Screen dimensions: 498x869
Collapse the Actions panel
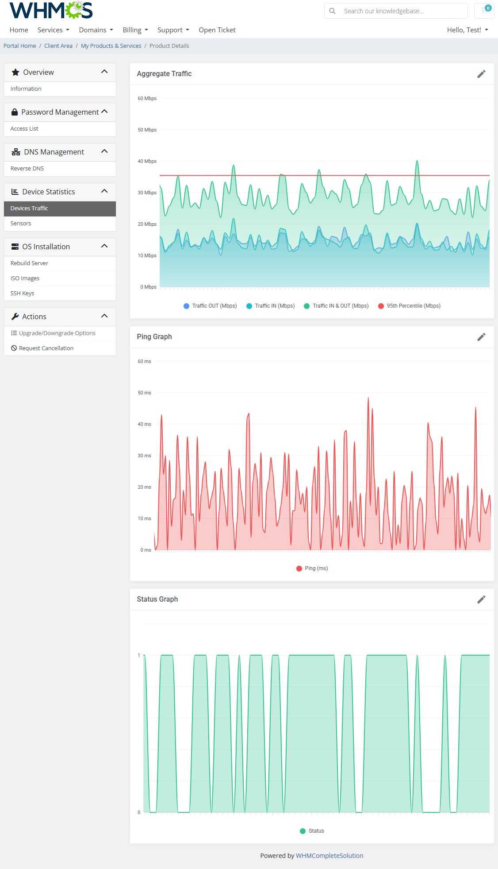(104, 316)
